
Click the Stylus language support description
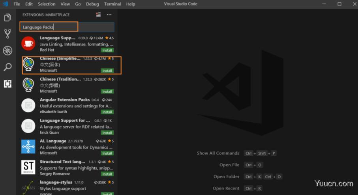point(63,189)
